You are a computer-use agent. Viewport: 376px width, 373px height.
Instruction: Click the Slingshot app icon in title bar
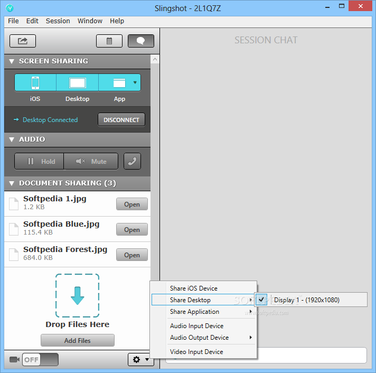point(10,8)
